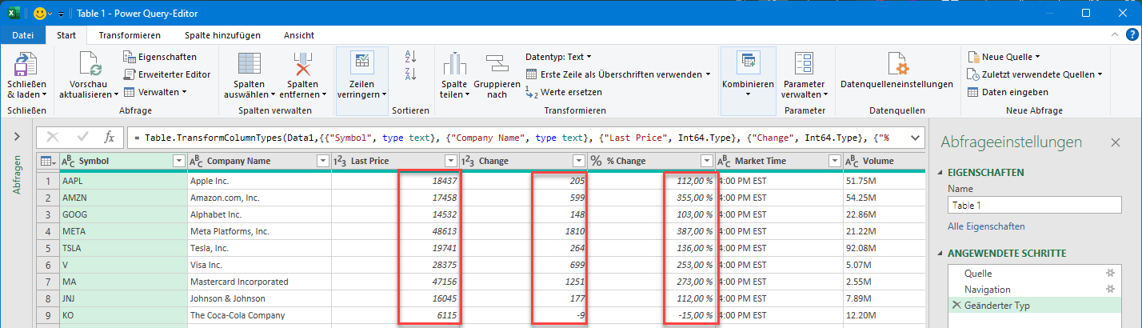Select the Volume column header
The height and width of the screenshot is (328, 1142).
pyautogui.click(x=884, y=162)
